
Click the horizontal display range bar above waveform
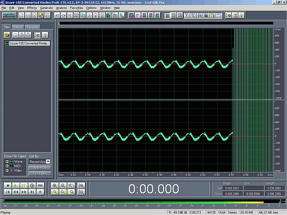(166, 24)
